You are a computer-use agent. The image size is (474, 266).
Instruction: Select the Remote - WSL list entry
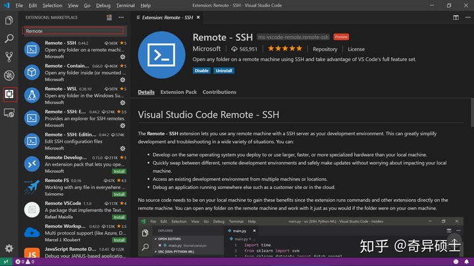[74, 95]
